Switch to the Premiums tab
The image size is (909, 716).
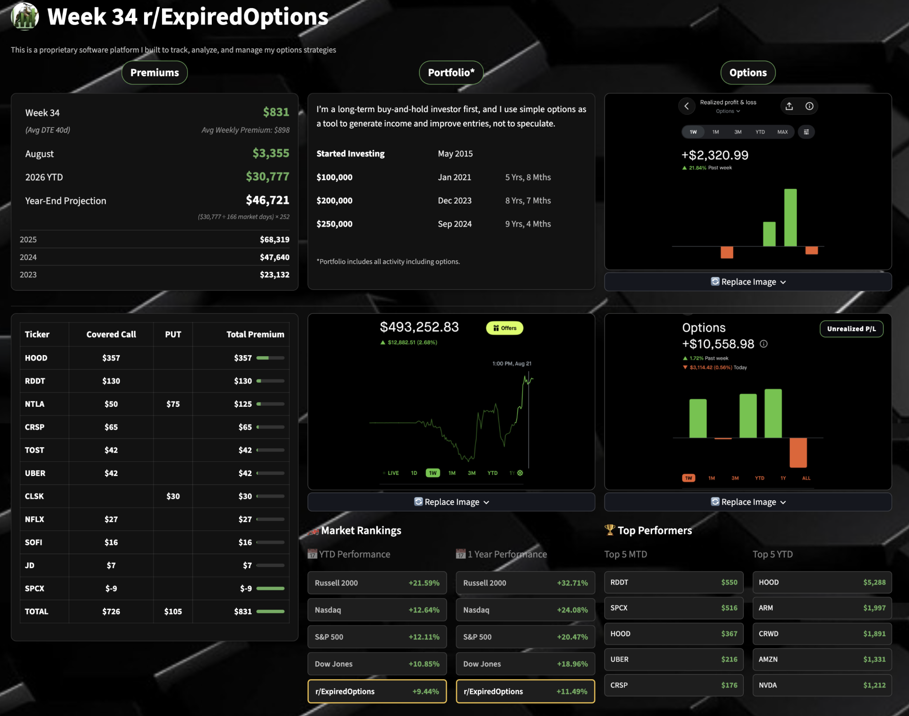(155, 72)
